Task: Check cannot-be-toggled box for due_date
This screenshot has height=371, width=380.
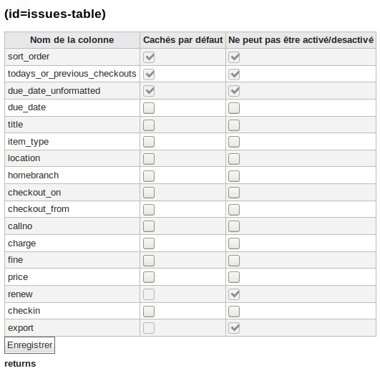Action: coord(234,108)
